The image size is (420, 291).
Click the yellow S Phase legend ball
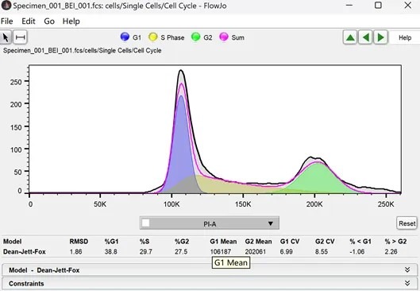tap(153, 37)
